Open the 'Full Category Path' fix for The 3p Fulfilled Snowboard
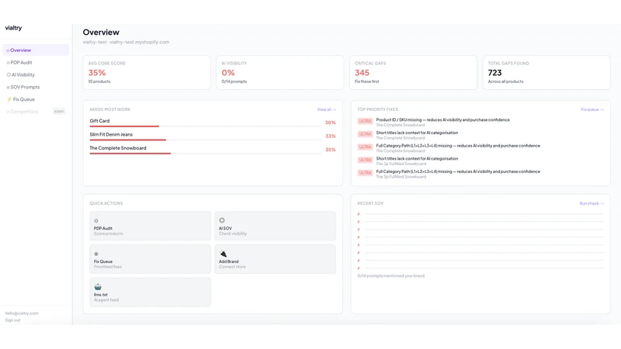Viewport: 621px width, 349px height. 458,171
